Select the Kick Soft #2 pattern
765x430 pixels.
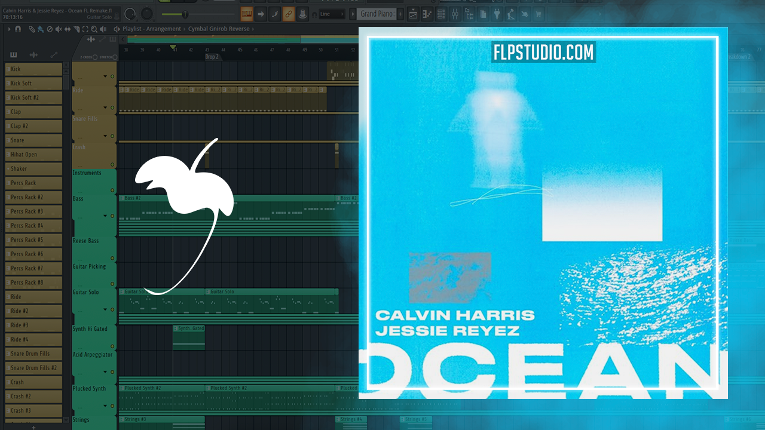[33, 97]
